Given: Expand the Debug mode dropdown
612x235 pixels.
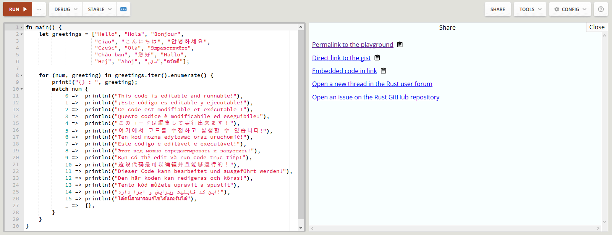Looking at the screenshot, I should pos(65,9).
